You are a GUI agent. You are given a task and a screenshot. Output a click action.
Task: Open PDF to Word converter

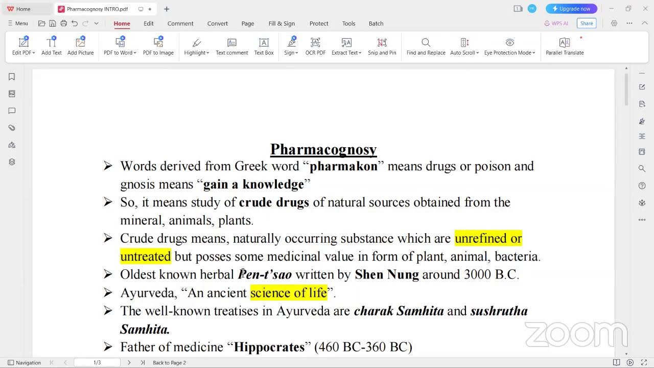coord(120,46)
